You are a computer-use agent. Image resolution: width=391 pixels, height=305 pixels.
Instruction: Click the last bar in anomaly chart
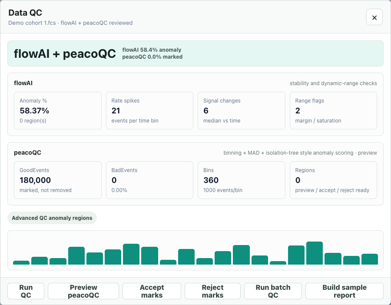pos(370,259)
